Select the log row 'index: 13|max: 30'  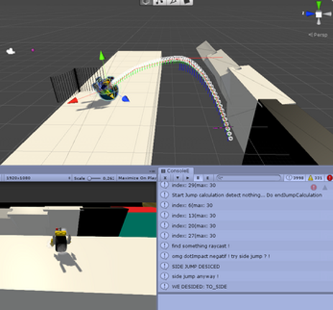245,216
